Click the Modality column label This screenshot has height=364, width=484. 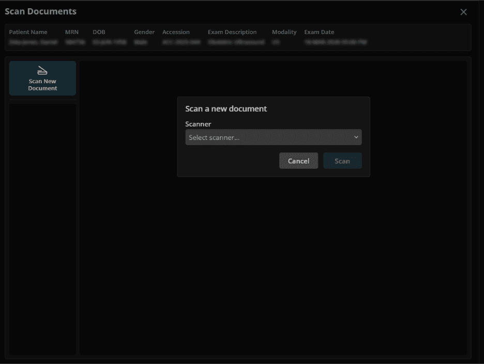point(284,32)
